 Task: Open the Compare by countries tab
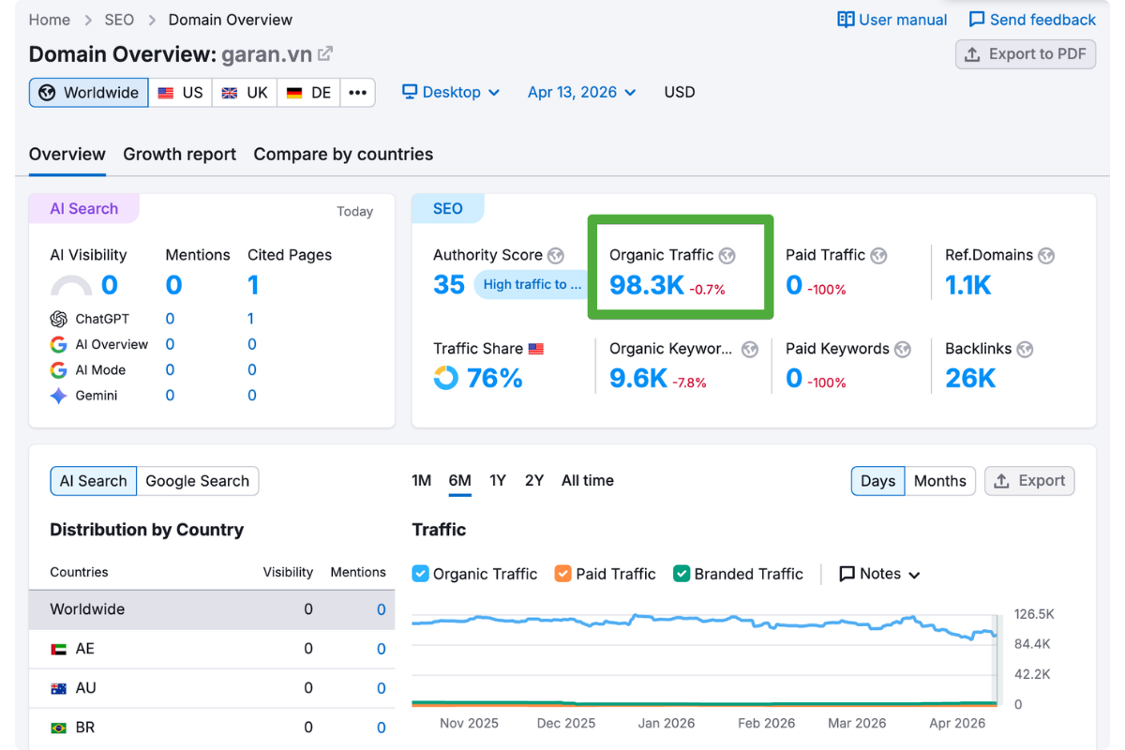343,154
